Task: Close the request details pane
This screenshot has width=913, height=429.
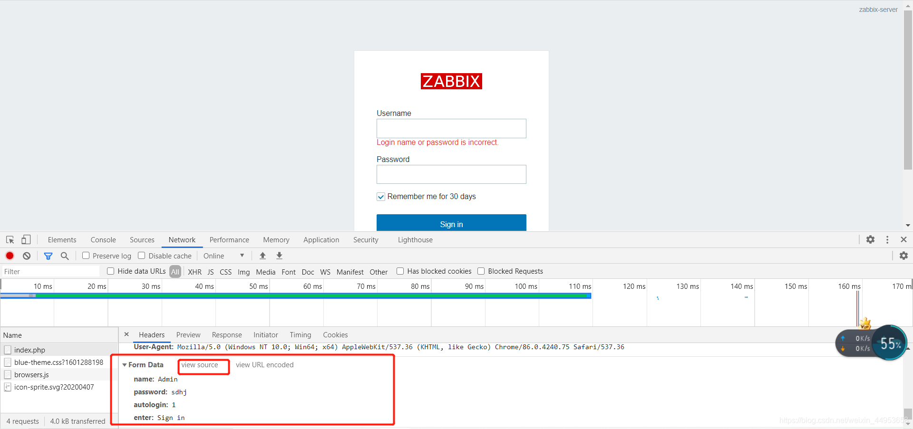Action: click(x=126, y=334)
